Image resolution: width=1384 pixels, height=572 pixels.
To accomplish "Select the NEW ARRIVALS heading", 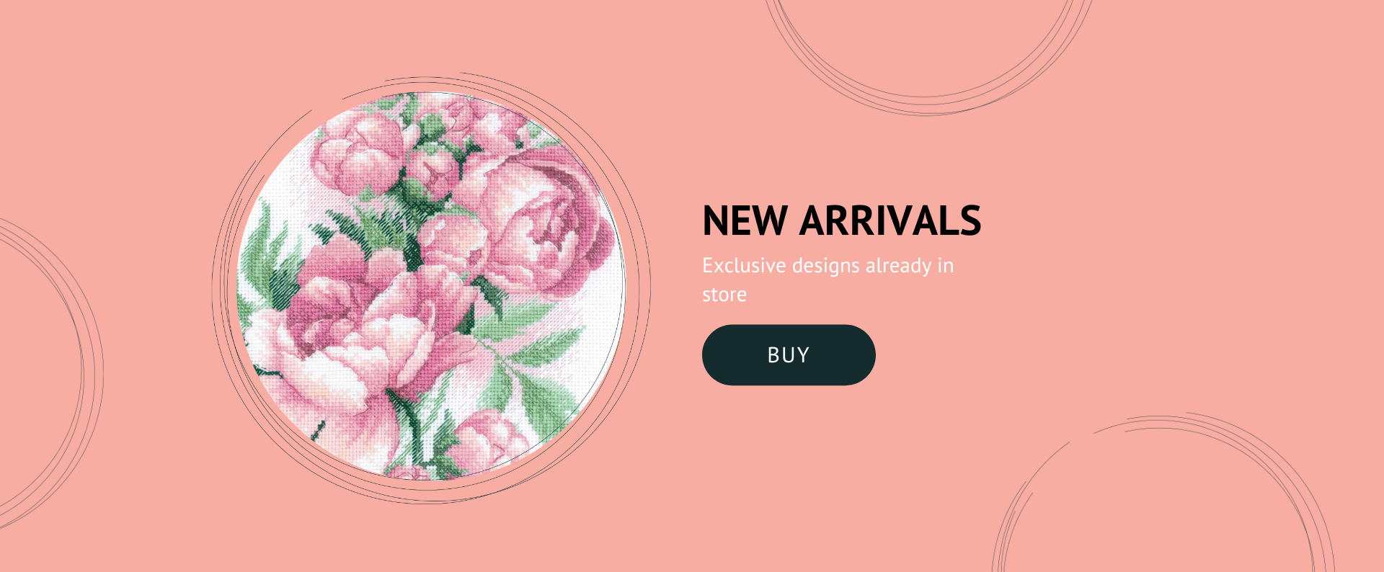I will (x=841, y=220).
